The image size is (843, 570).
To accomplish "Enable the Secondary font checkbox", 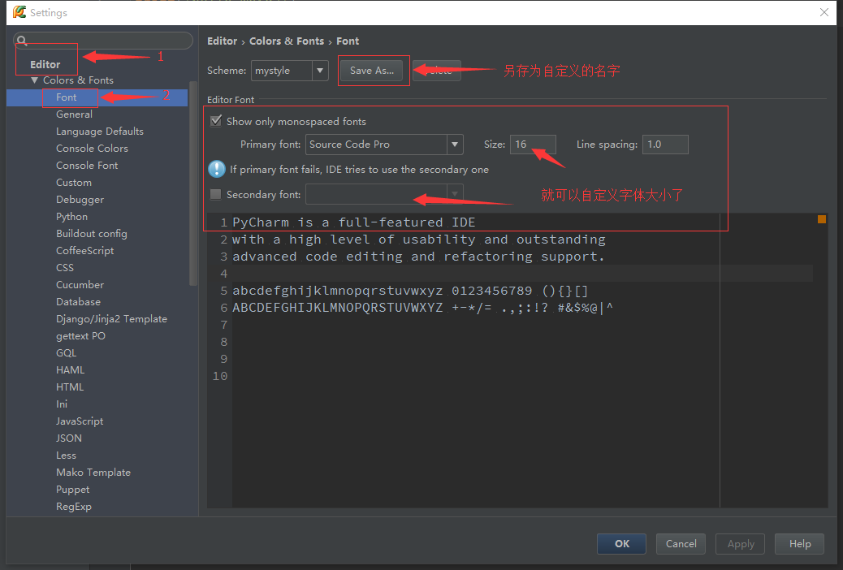I will tap(215, 194).
